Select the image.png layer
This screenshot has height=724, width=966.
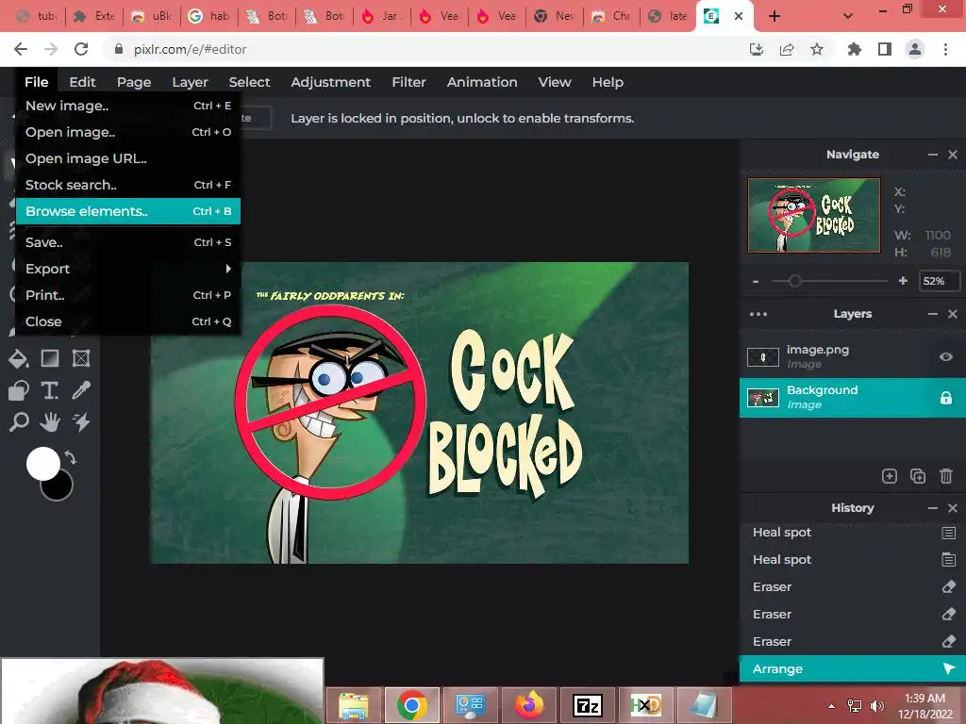[x=853, y=356]
